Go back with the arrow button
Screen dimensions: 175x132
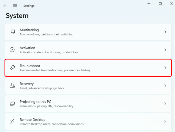5,6
